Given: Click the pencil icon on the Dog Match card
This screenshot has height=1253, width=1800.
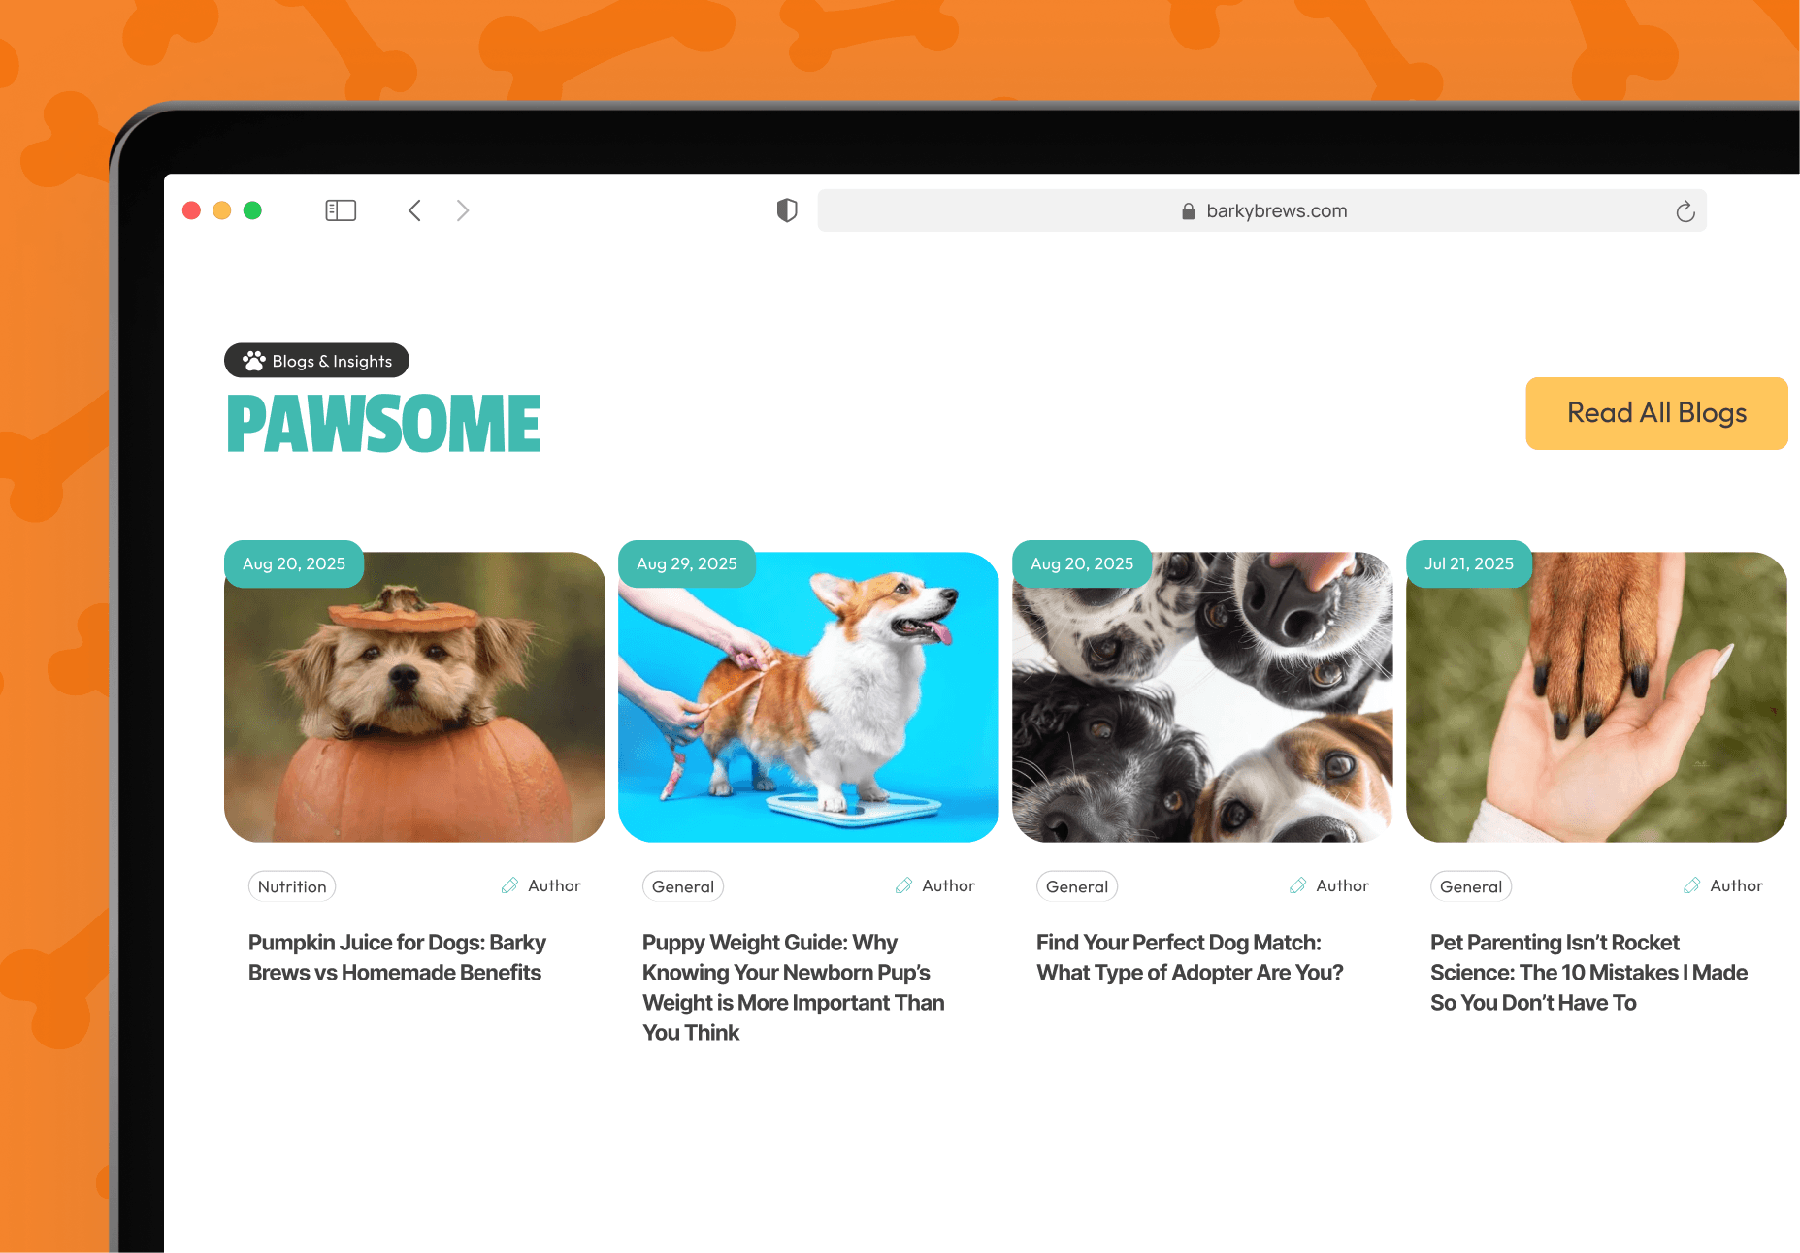Looking at the screenshot, I should pyautogui.click(x=1297, y=885).
